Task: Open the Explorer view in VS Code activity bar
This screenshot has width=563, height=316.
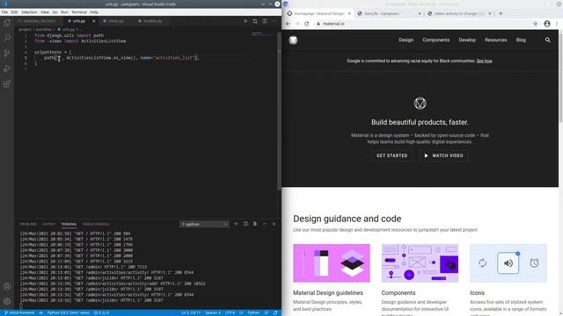Action: 7,24
